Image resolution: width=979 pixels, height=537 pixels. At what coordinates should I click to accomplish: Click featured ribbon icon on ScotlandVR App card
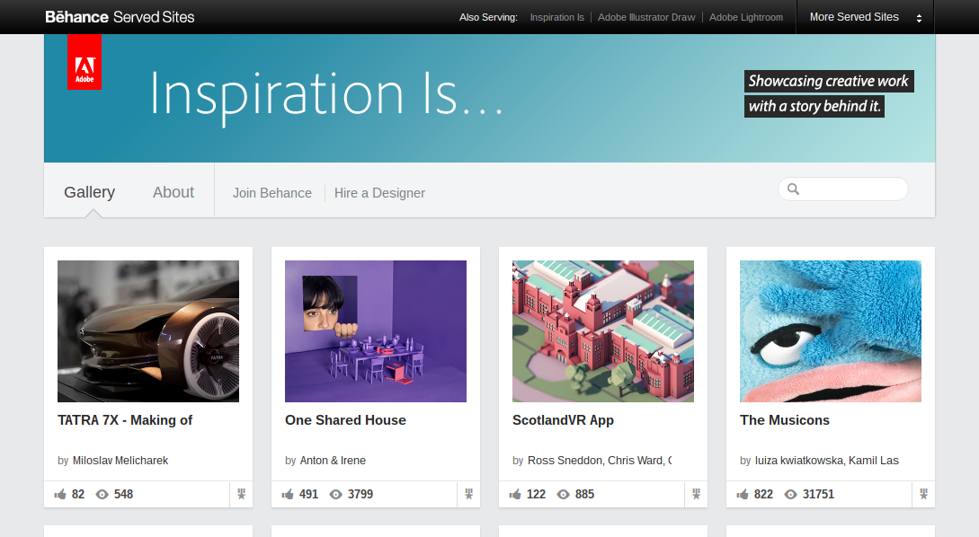pos(696,495)
